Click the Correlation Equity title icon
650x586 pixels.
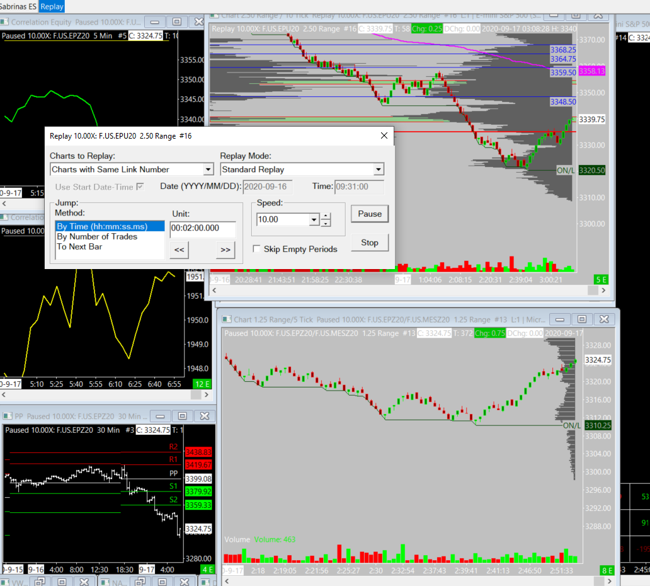click(4, 22)
